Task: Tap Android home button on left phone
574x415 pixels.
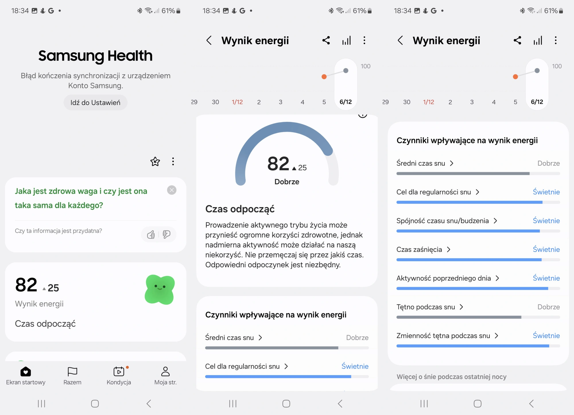Action: (95, 404)
